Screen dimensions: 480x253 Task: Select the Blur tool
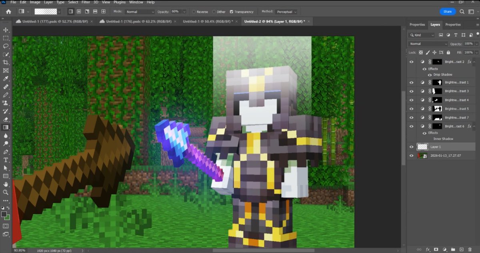click(x=6, y=136)
